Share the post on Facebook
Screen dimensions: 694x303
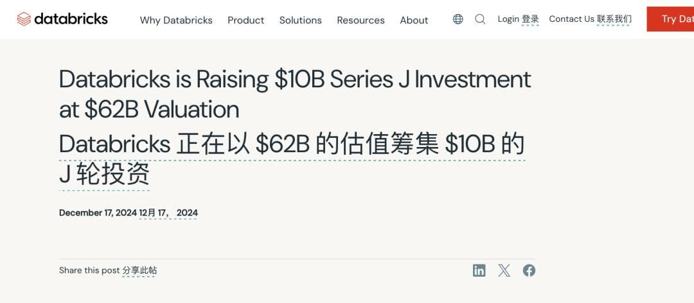click(529, 270)
